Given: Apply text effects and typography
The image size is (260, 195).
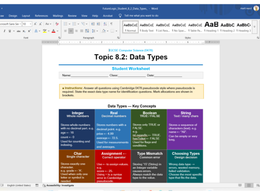Looking at the screenshot, I should point(36,31).
